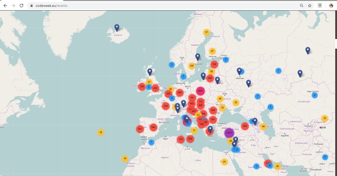The width and height of the screenshot is (337, 176).
Task: Open the purple cluster labeled 11277
Action: (229, 133)
